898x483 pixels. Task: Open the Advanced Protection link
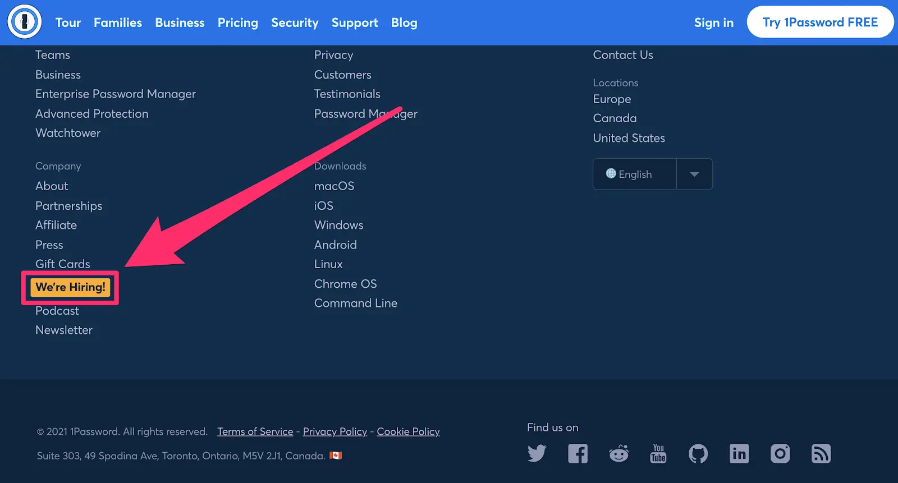[x=92, y=113]
